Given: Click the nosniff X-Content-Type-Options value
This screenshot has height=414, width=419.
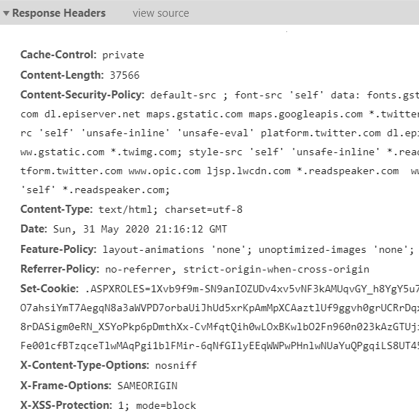Looking at the screenshot, I should (x=176, y=365).
